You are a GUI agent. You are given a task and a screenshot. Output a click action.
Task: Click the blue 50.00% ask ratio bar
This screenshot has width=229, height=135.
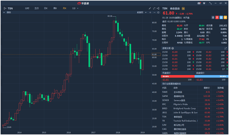211,76
